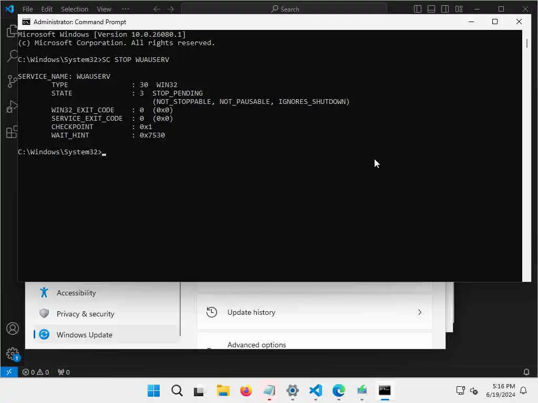Image resolution: width=538 pixels, height=403 pixels.
Task: Expand the overflow menu ellipsis in VS Code
Action: pyautogui.click(x=126, y=9)
